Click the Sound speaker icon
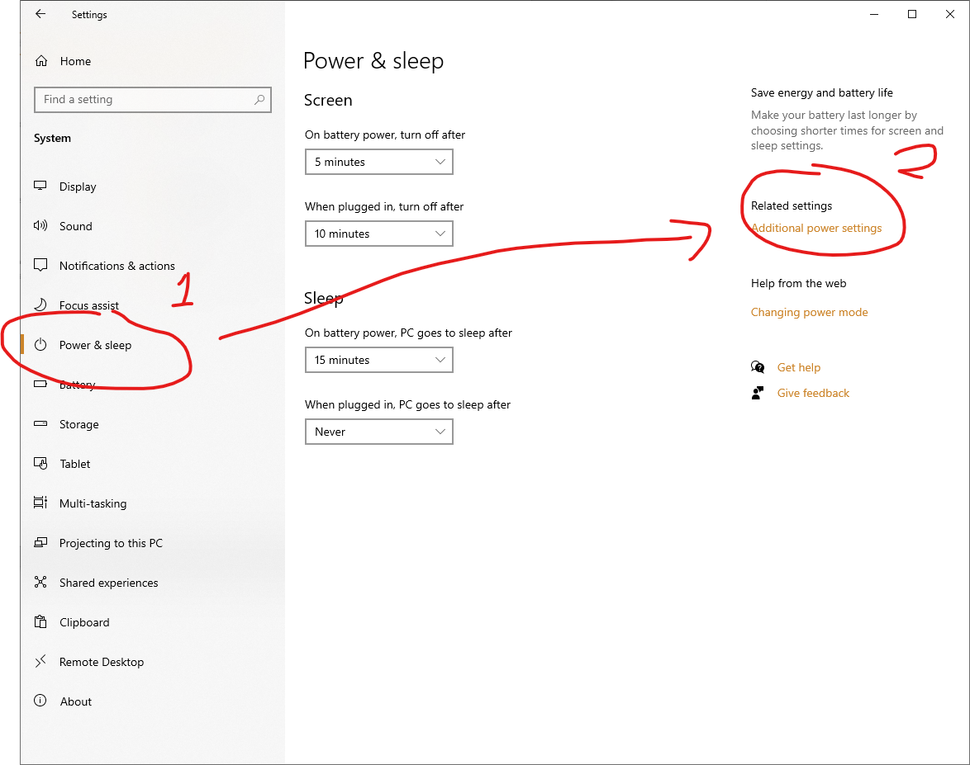The width and height of the screenshot is (970, 765). (40, 226)
